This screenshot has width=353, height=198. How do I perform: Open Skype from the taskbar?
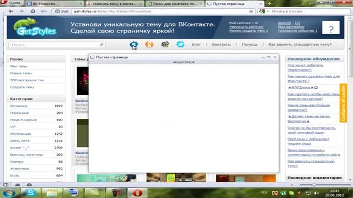(31, 193)
